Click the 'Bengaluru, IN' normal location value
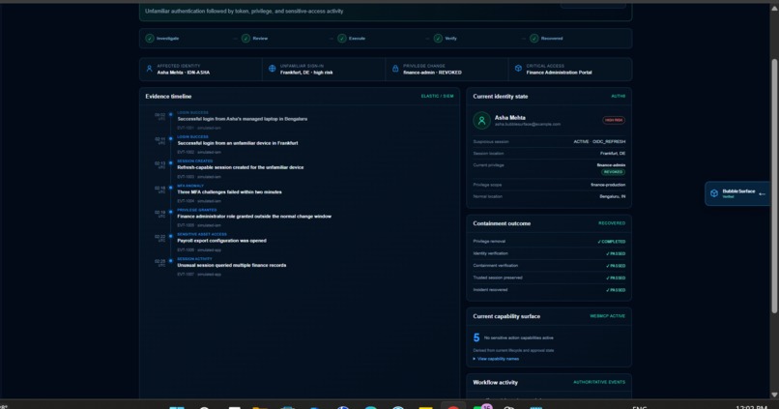 tap(613, 197)
